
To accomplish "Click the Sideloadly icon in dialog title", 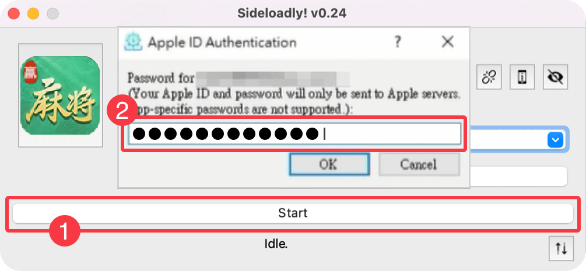I will click(134, 42).
